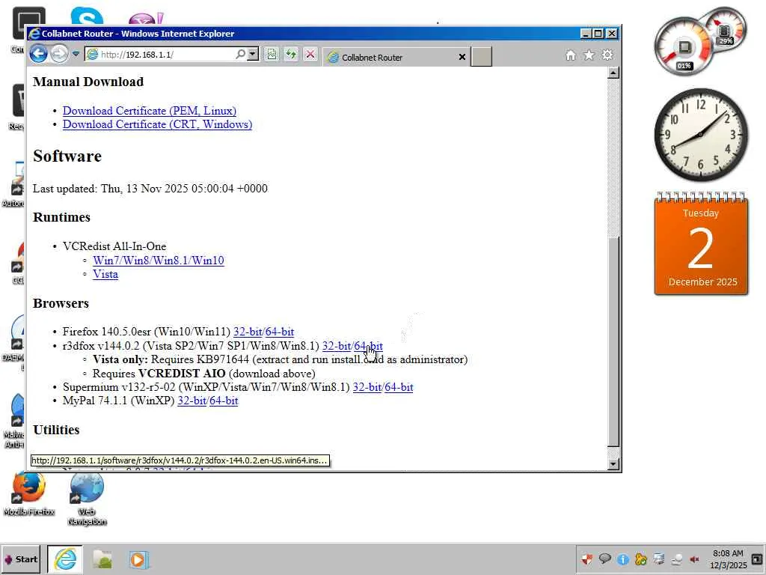Click 'VCRedist All-In-One' list text
This screenshot has width=766, height=575.
click(x=114, y=246)
